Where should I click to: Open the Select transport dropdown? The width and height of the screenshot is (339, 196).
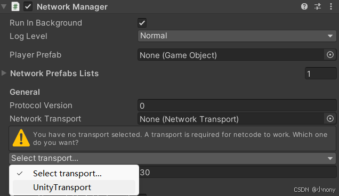point(173,158)
